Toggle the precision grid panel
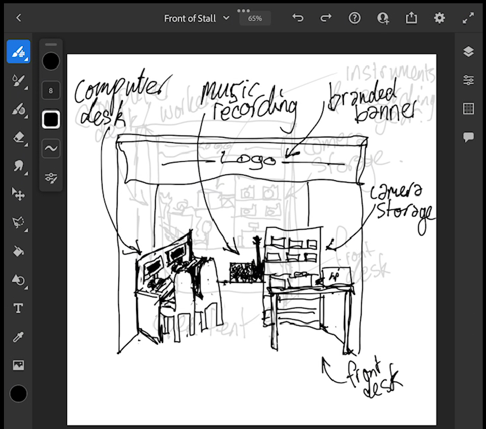 coord(468,109)
